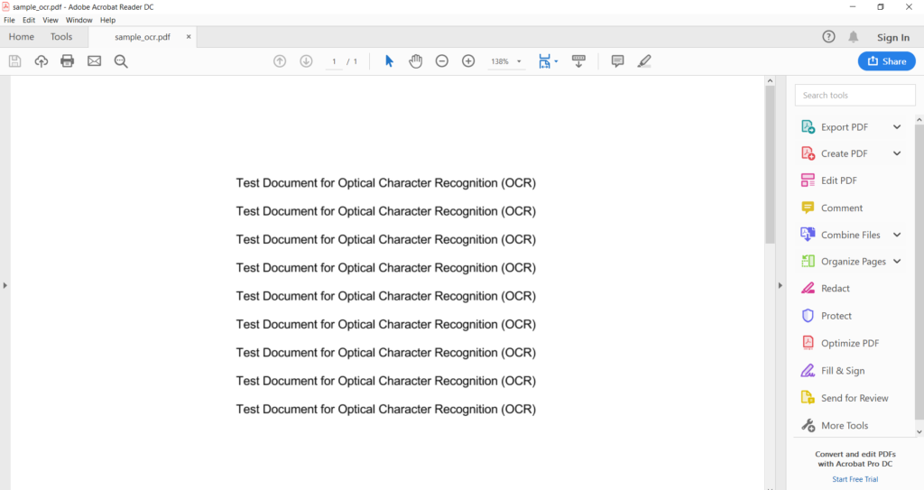Choose the selection arrow tool
Screen dimensions: 924x490
tap(389, 60)
